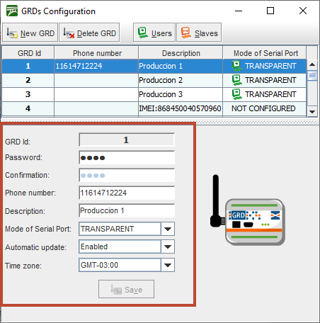The height and width of the screenshot is (323, 320).
Task: Click the Password input field
Action: [x=127, y=157]
